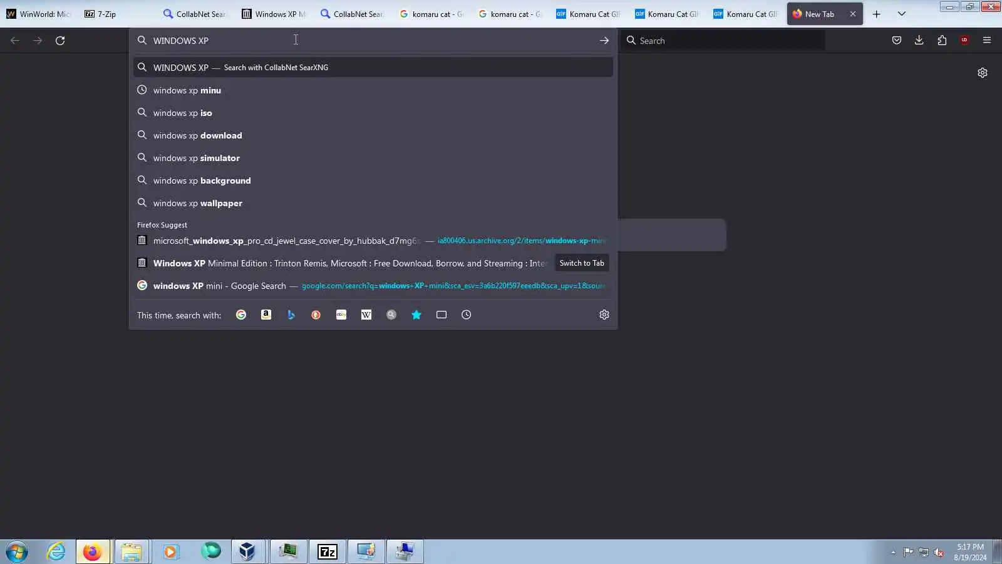Image resolution: width=1002 pixels, height=564 pixels.
Task: Search this time with Amazon
Action: [266, 315]
